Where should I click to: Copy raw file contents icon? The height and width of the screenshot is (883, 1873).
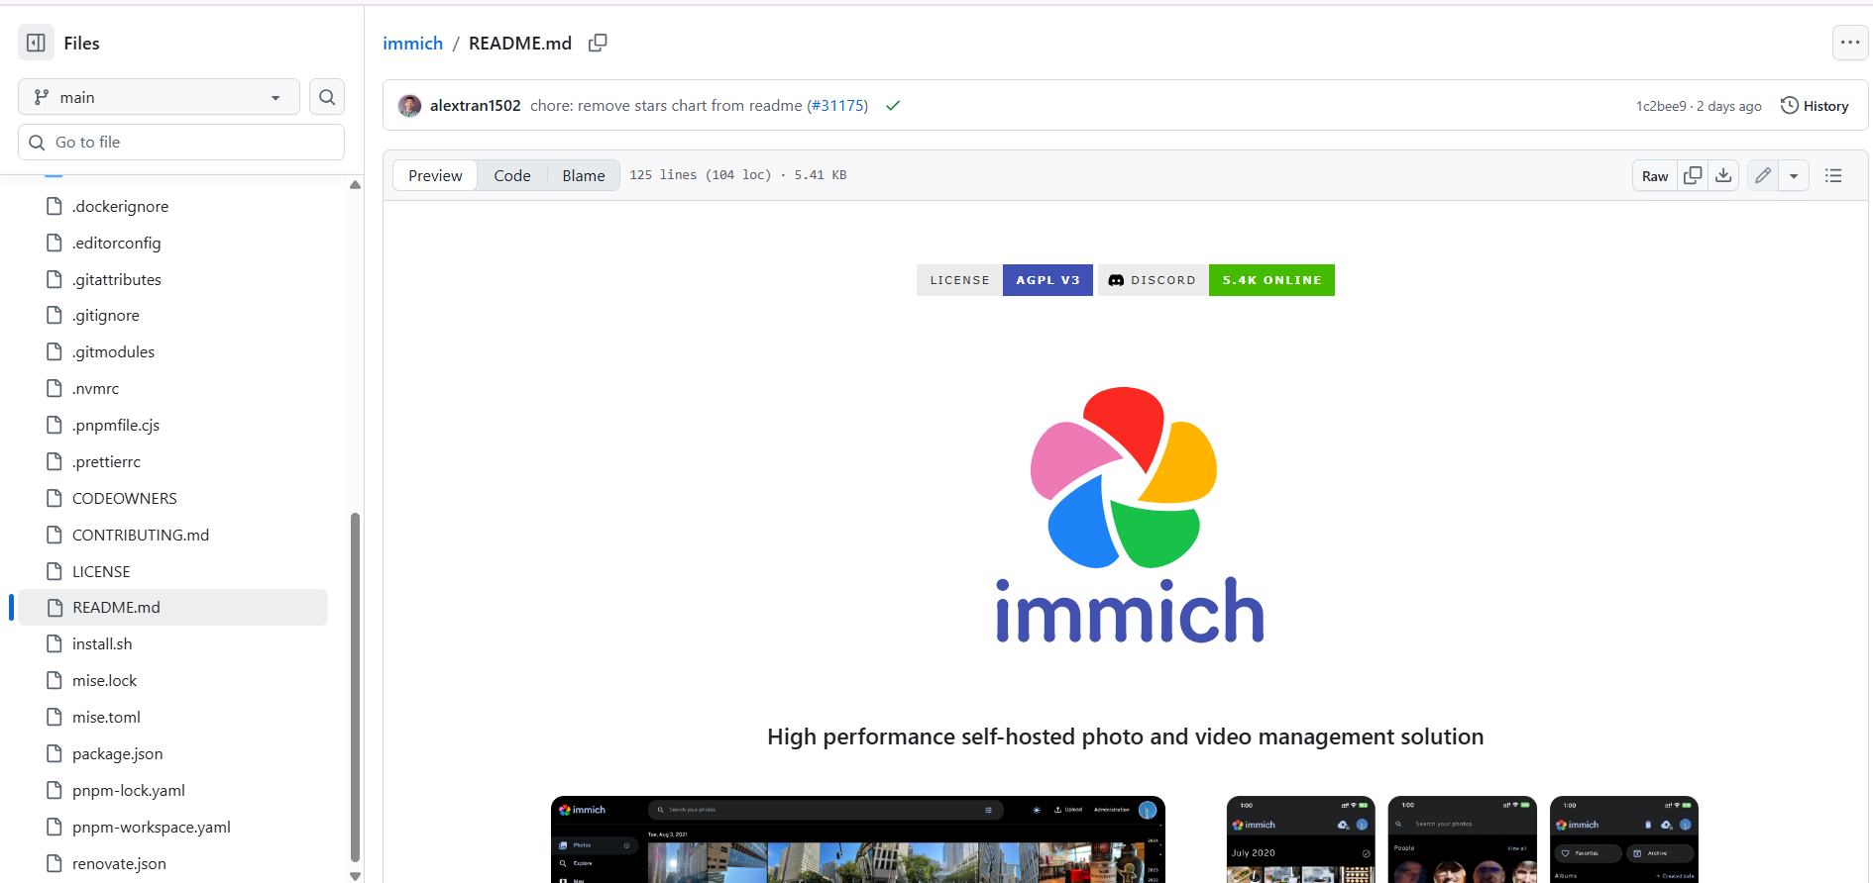[1693, 175]
